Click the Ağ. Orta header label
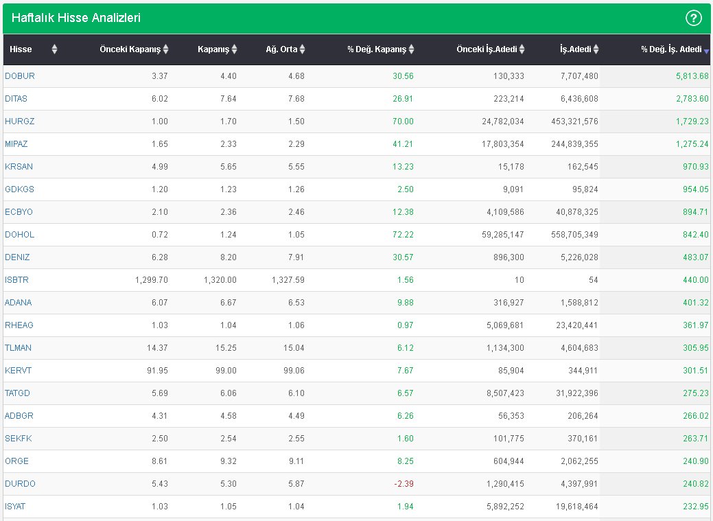Viewport: 713px width, 521px height. [281, 49]
